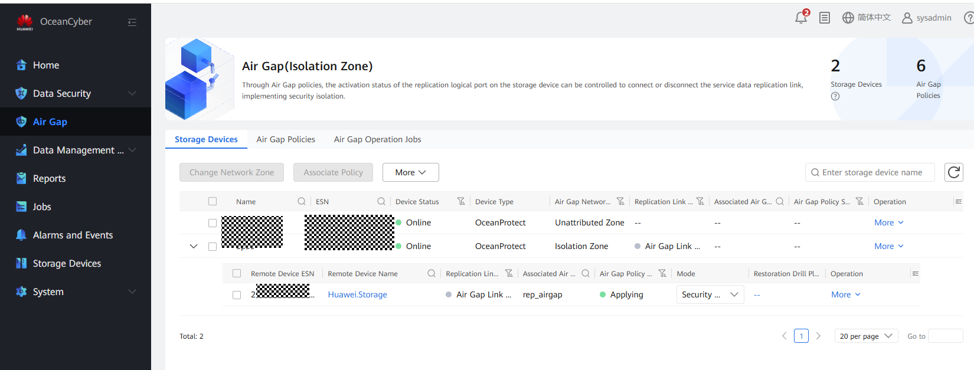Expand the Data Management sidebar menu

pos(132,150)
